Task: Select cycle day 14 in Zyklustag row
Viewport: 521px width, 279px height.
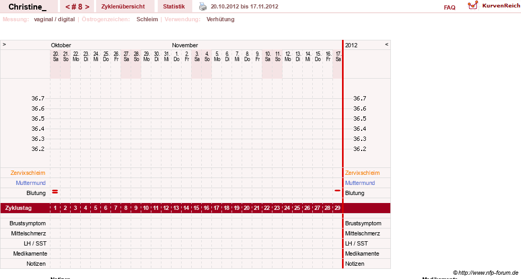Action: coord(186,208)
